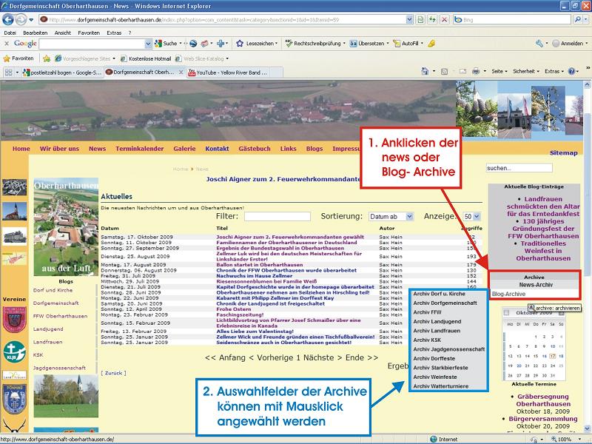Viewport: 592px width, 444px height.
Task: Open the Ansicht menu
Action: tap(63, 33)
